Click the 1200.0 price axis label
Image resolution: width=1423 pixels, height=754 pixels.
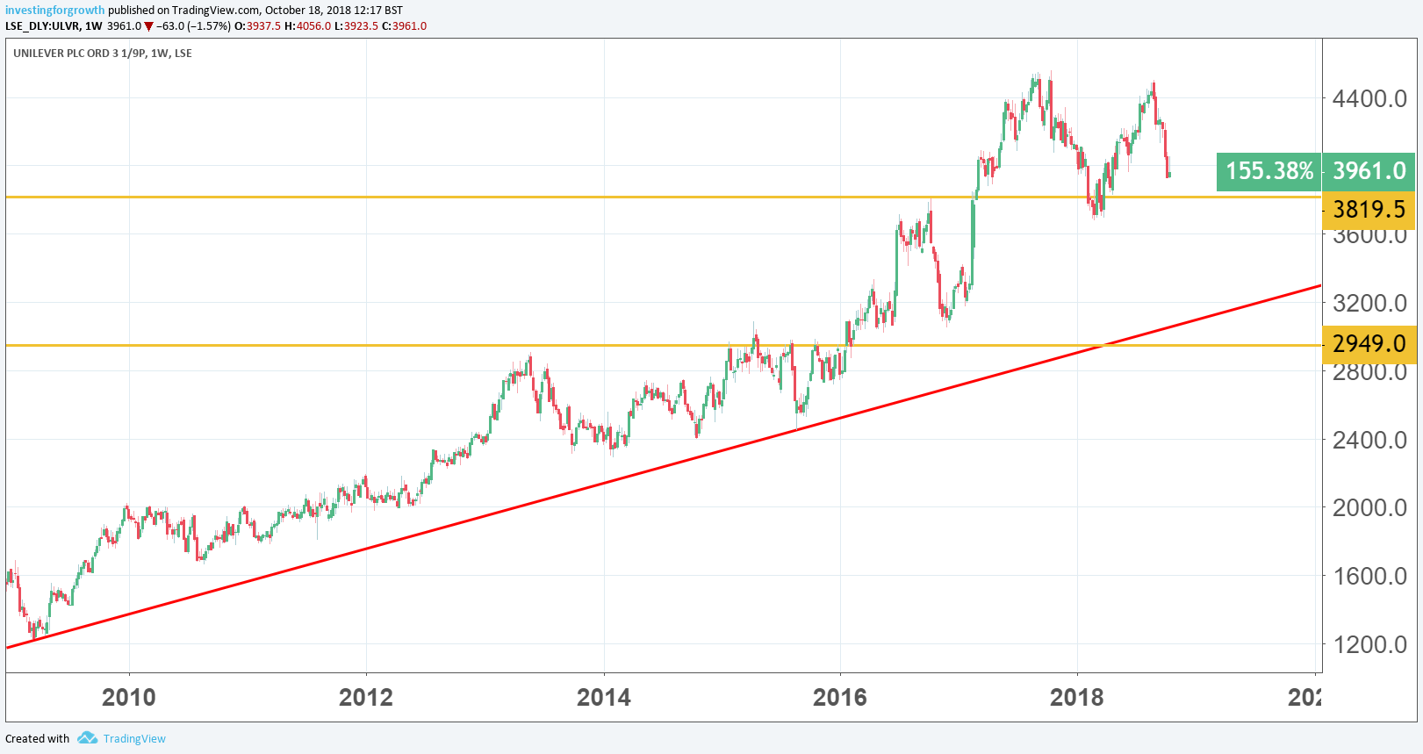pos(1369,644)
